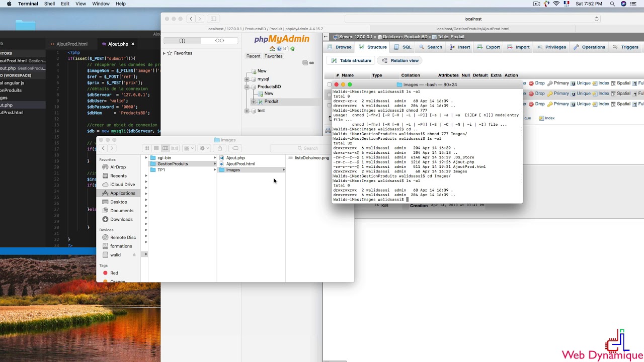Go forward in Safari window
The image size is (644, 362).
200,19
